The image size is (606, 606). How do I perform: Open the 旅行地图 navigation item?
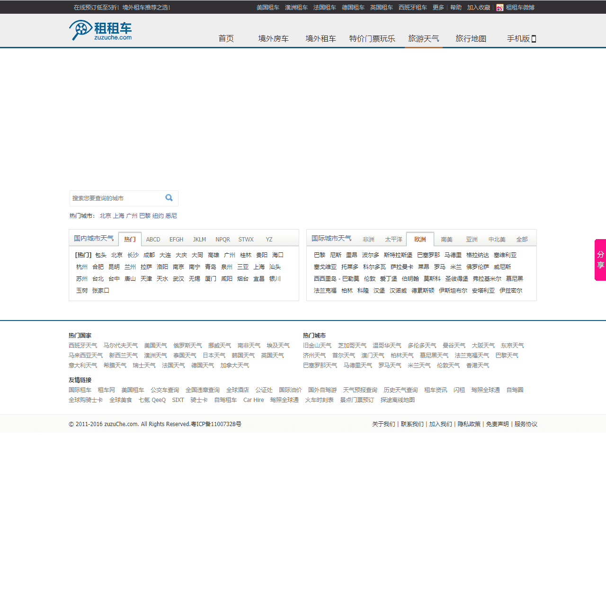[471, 39]
